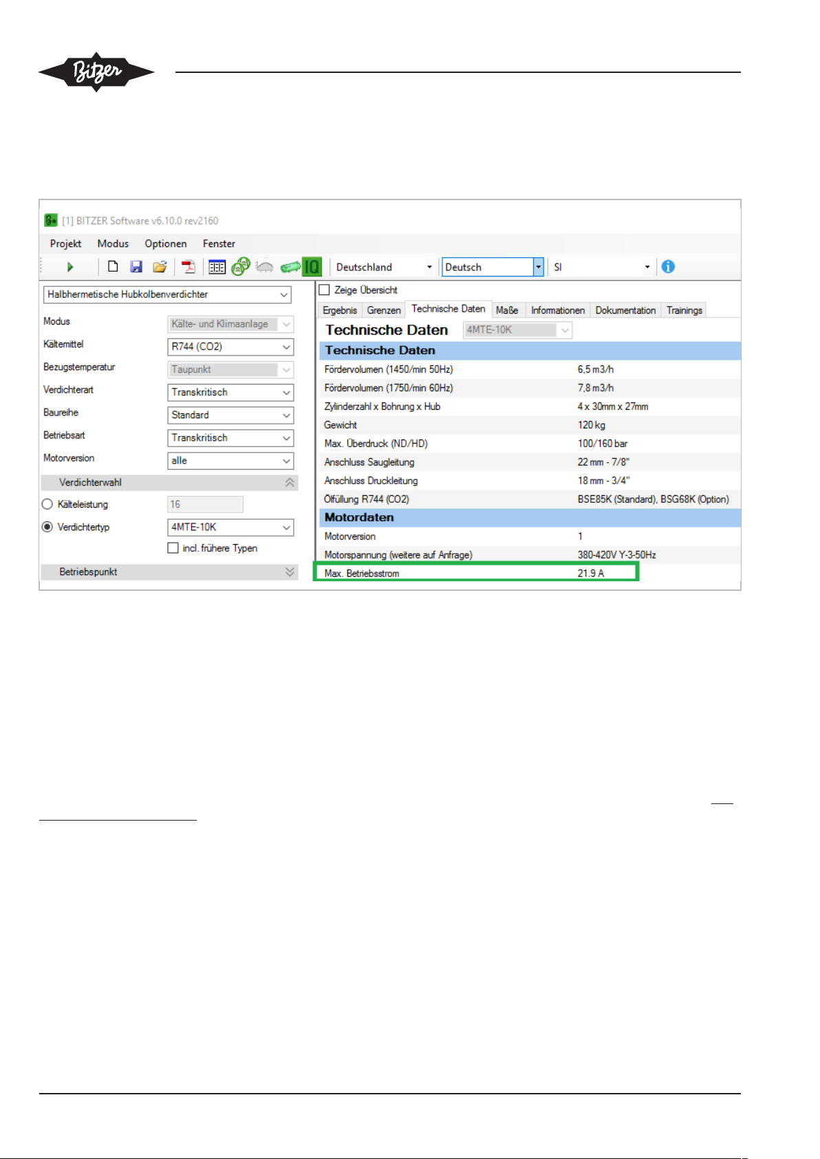Click the Kälteleistung value field showing 16
The image size is (820, 1159).
click(x=205, y=504)
